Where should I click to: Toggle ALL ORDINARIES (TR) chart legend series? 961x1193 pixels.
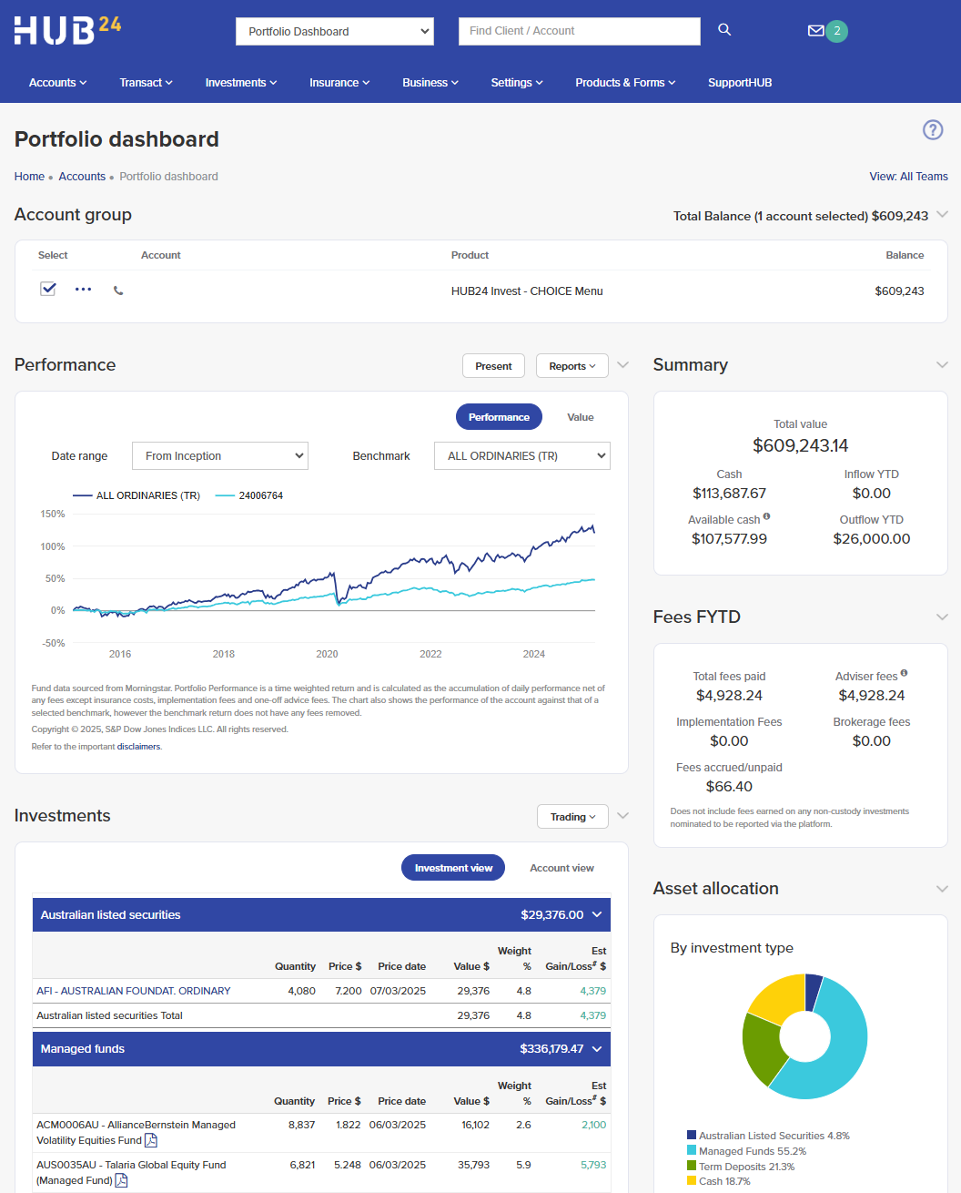[x=137, y=495]
